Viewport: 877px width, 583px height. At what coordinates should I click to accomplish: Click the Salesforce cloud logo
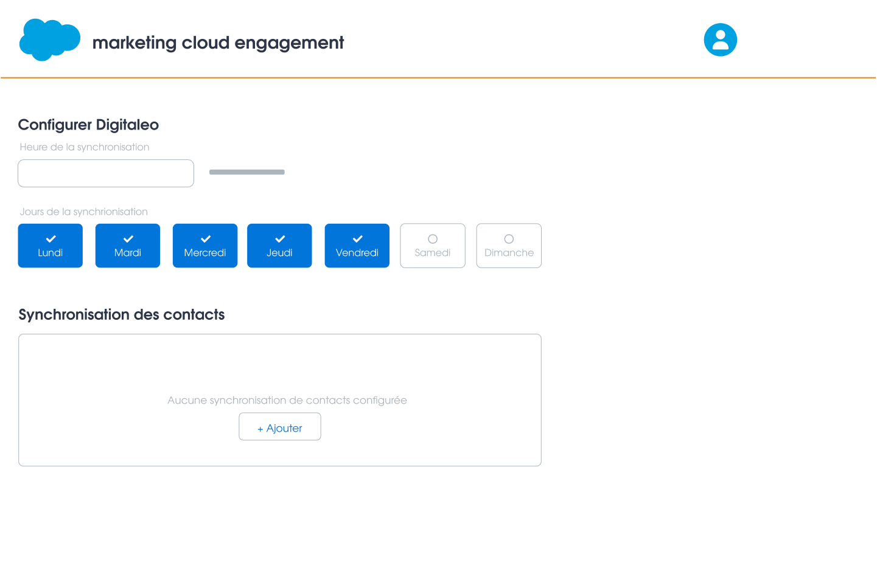(x=49, y=40)
